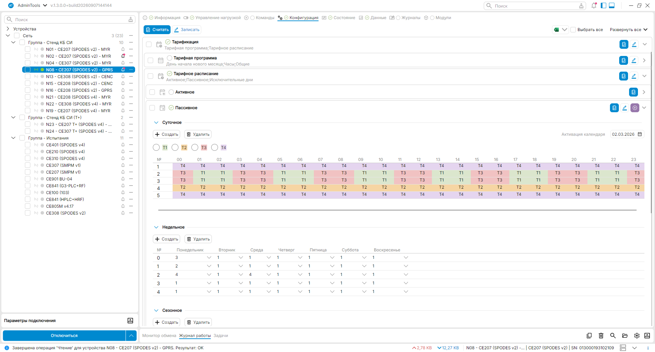This screenshot has width=655, height=352.
Task: Open the Развернуть все dropdown
Action: point(629,30)
